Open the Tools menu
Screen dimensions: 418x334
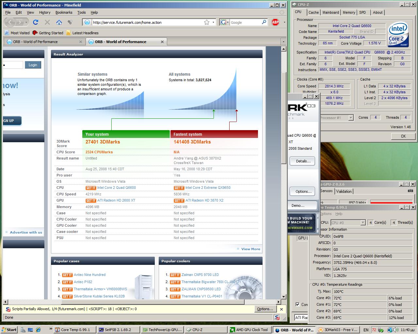click(82, 12)
